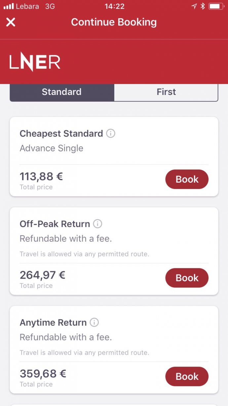This screenshot has width=228, height=406.
Task: Open info icon for Cheapest Standard fare
Action: click(x=111, y=133)
